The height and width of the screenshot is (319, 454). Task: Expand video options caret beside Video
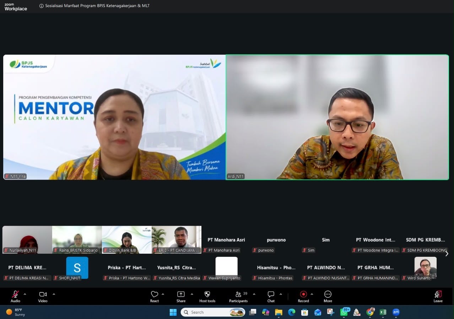coord(54,294)
